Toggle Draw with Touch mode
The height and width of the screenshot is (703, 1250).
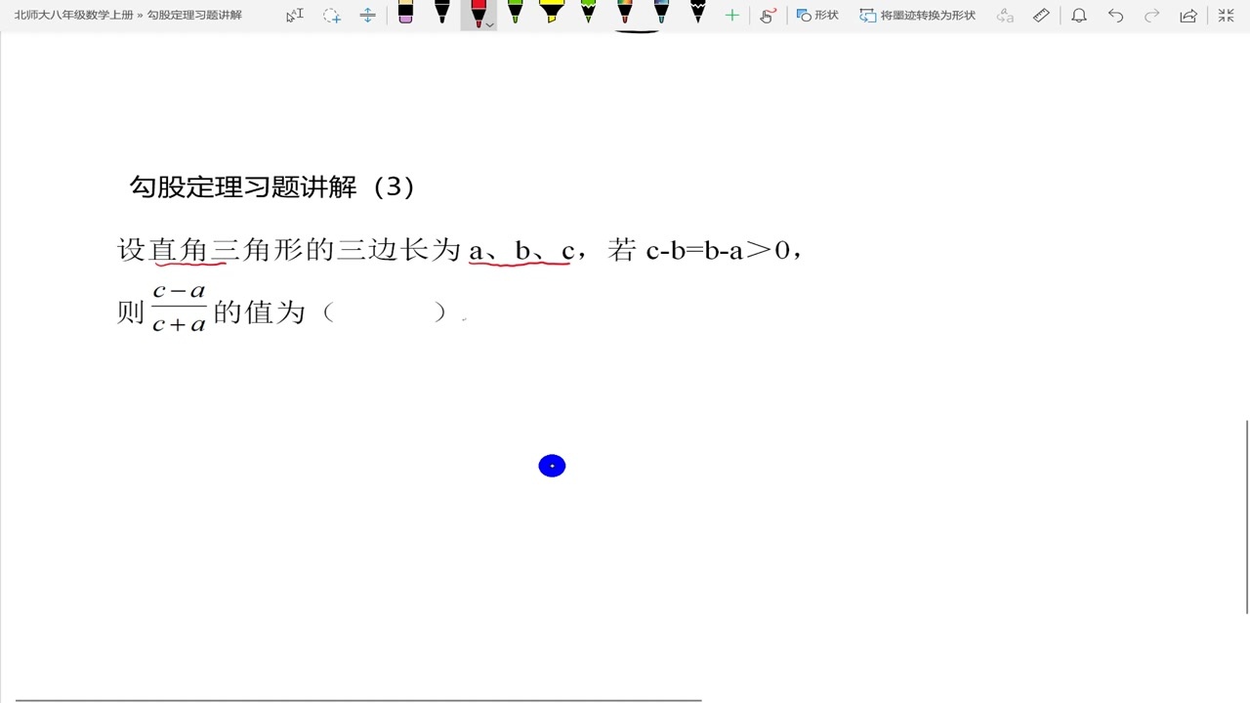click(768, 15)
